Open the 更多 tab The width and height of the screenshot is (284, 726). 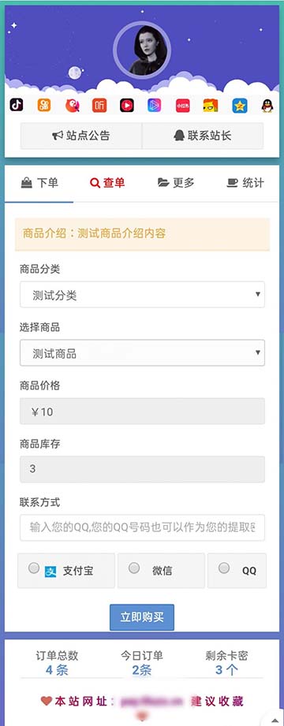coord(176,183)
